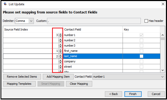The height and width of the screenshot is (100, 167).
Task: Click the Source Field Index column header
Action: pos(33,29)
